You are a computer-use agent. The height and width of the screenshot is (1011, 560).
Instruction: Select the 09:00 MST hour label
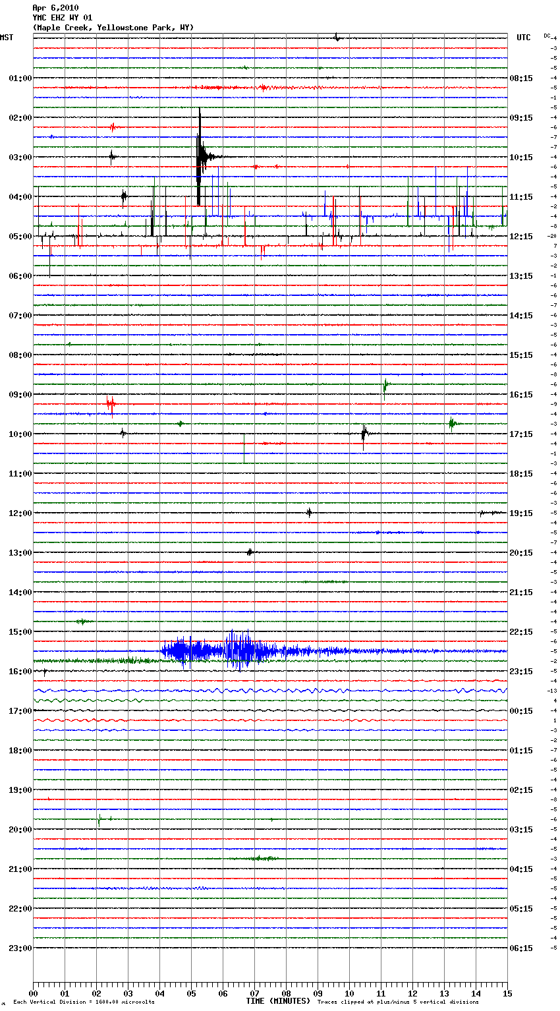point(20,394)
